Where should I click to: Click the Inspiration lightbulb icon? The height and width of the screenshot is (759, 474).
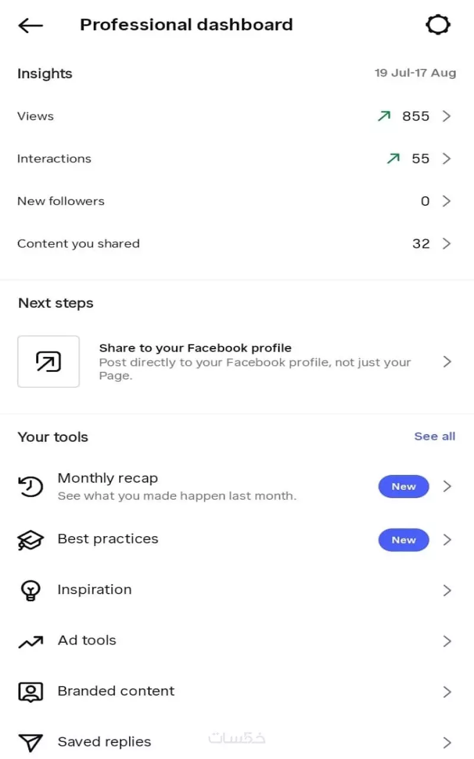point(30,590)
